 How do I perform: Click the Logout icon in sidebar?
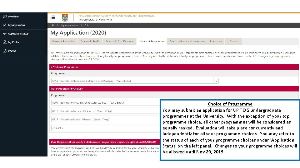(x=5, y=51)
